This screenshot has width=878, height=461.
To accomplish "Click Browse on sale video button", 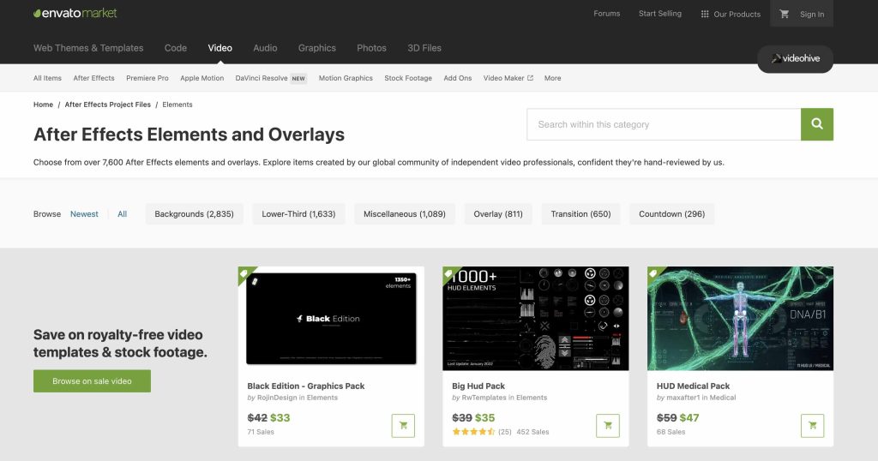I will pos(92,381).
